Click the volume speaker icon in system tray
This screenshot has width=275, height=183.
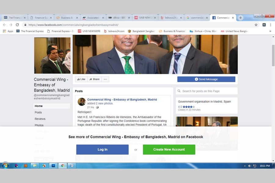(250, 166)
